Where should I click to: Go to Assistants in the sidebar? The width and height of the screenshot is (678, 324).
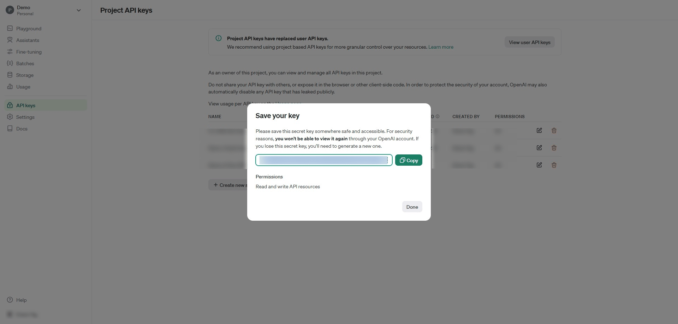[x=28, y=40]
